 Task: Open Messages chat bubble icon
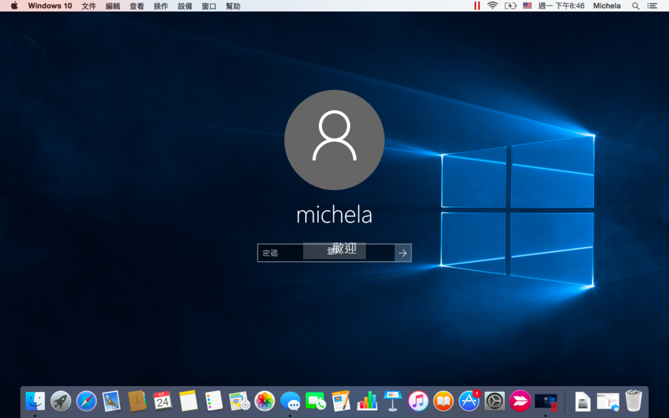(x=290, y=401)
